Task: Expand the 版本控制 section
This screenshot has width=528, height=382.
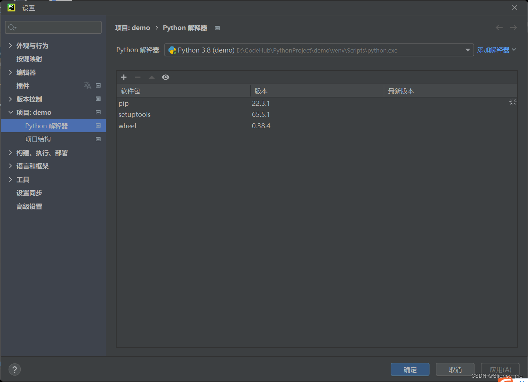Action: coord(10,99)
